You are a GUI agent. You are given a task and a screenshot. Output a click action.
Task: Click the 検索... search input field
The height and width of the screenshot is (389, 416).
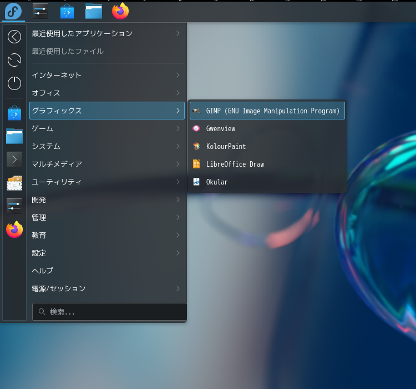(x=110, y=312)
